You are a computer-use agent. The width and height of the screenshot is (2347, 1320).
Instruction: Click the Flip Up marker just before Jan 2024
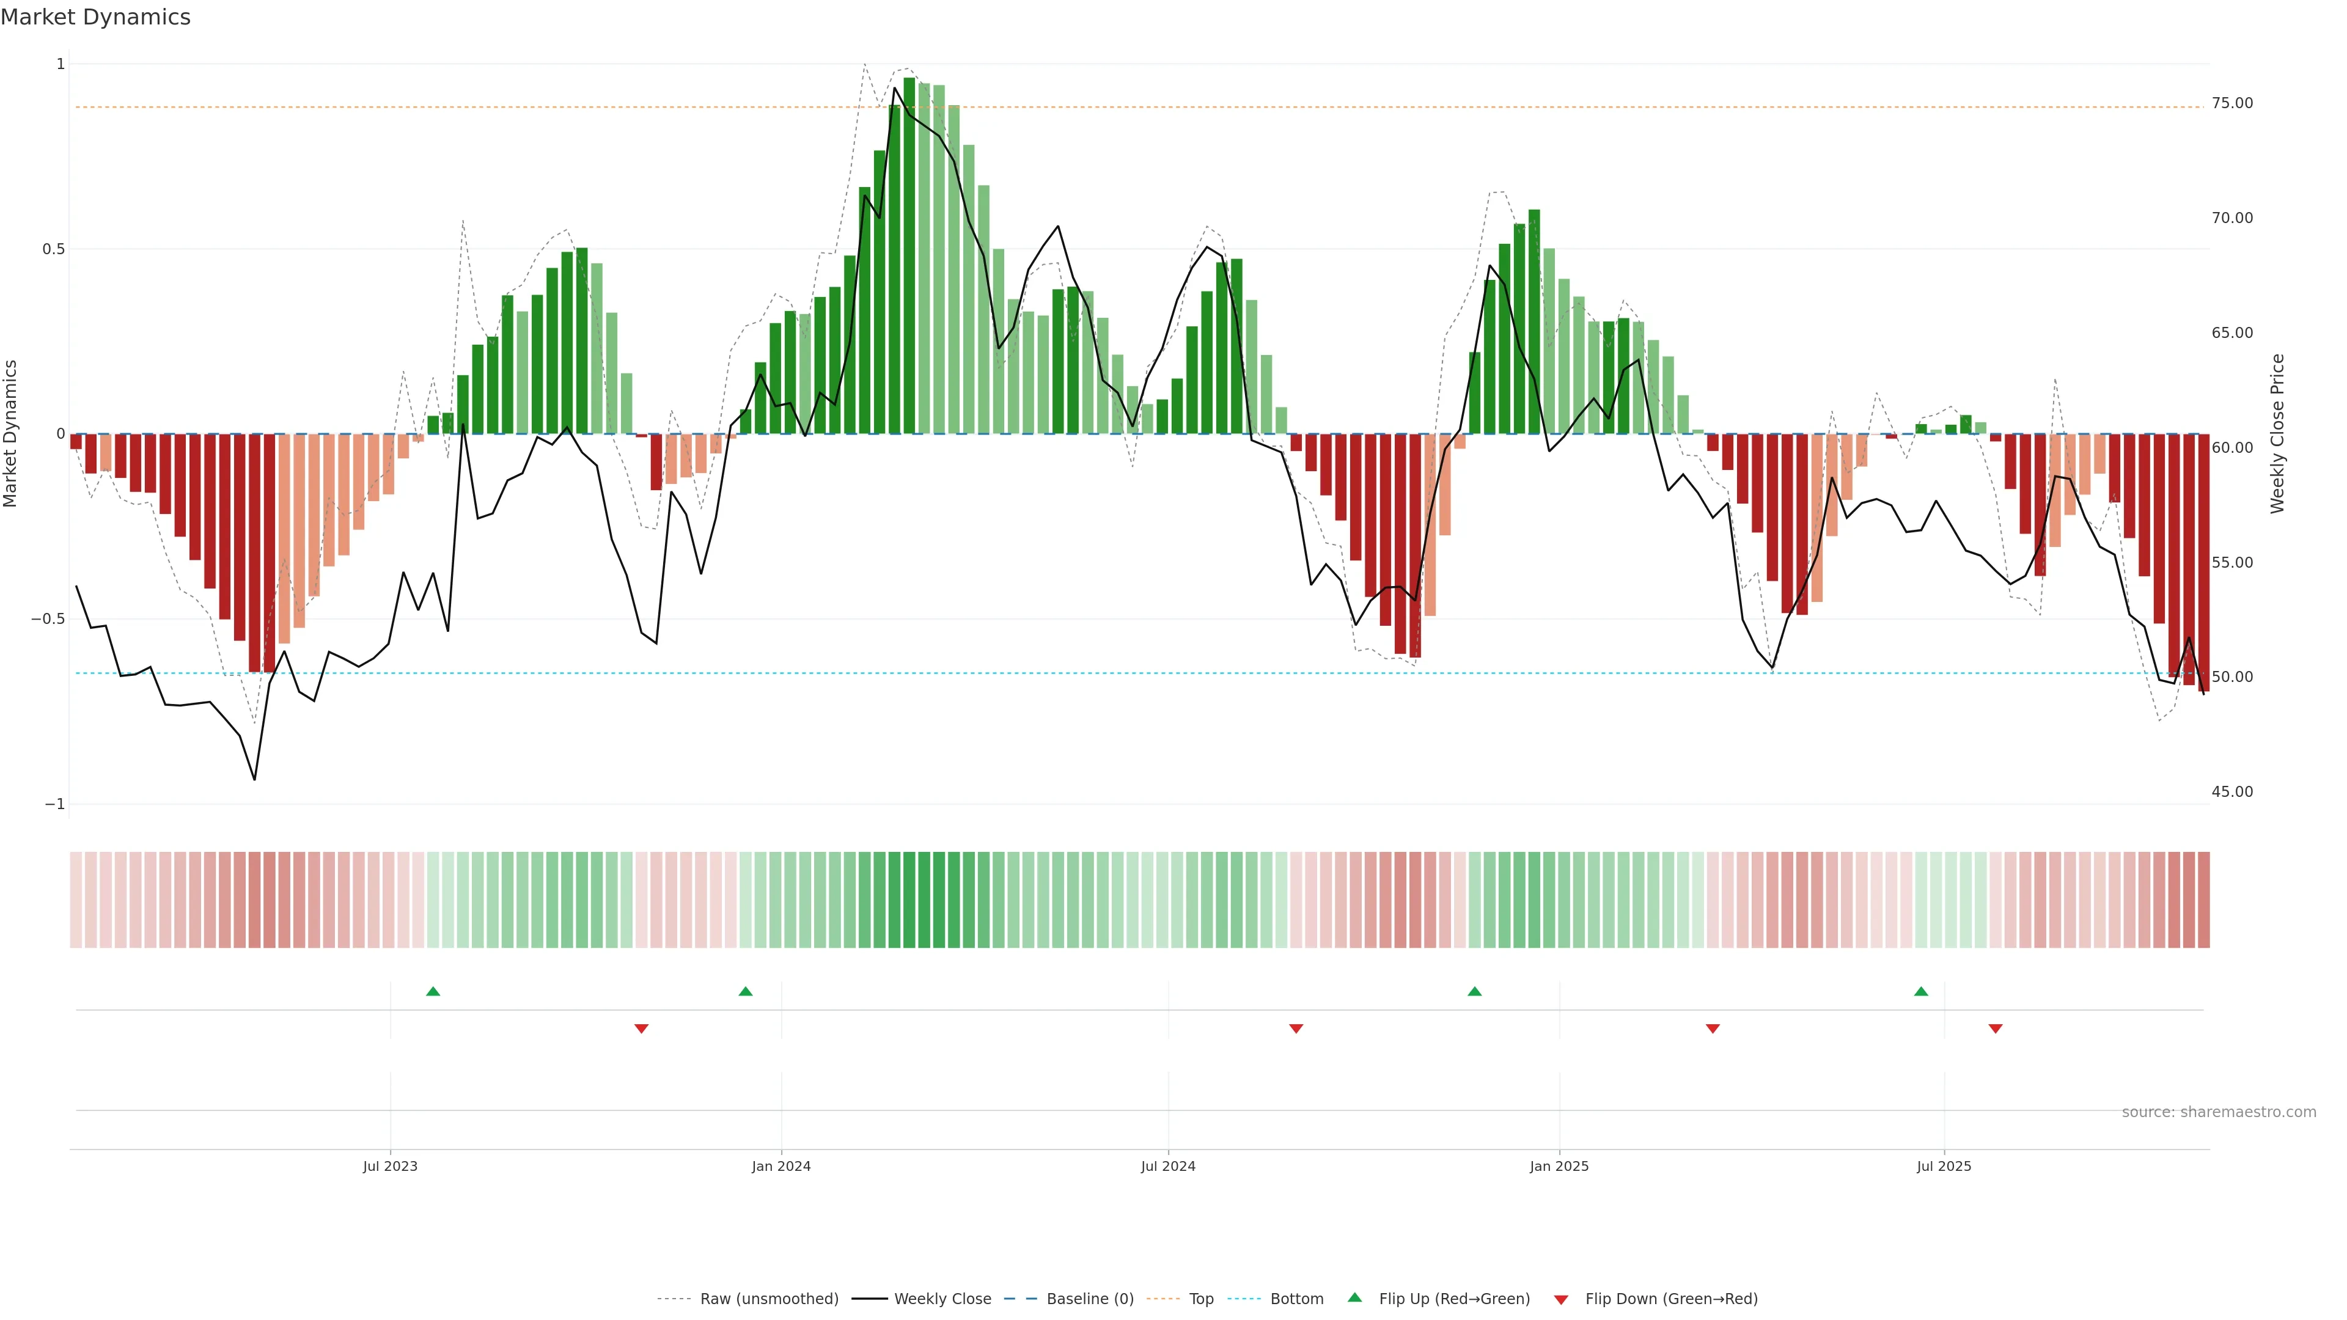pyautogui.click(x=745, y=991)
